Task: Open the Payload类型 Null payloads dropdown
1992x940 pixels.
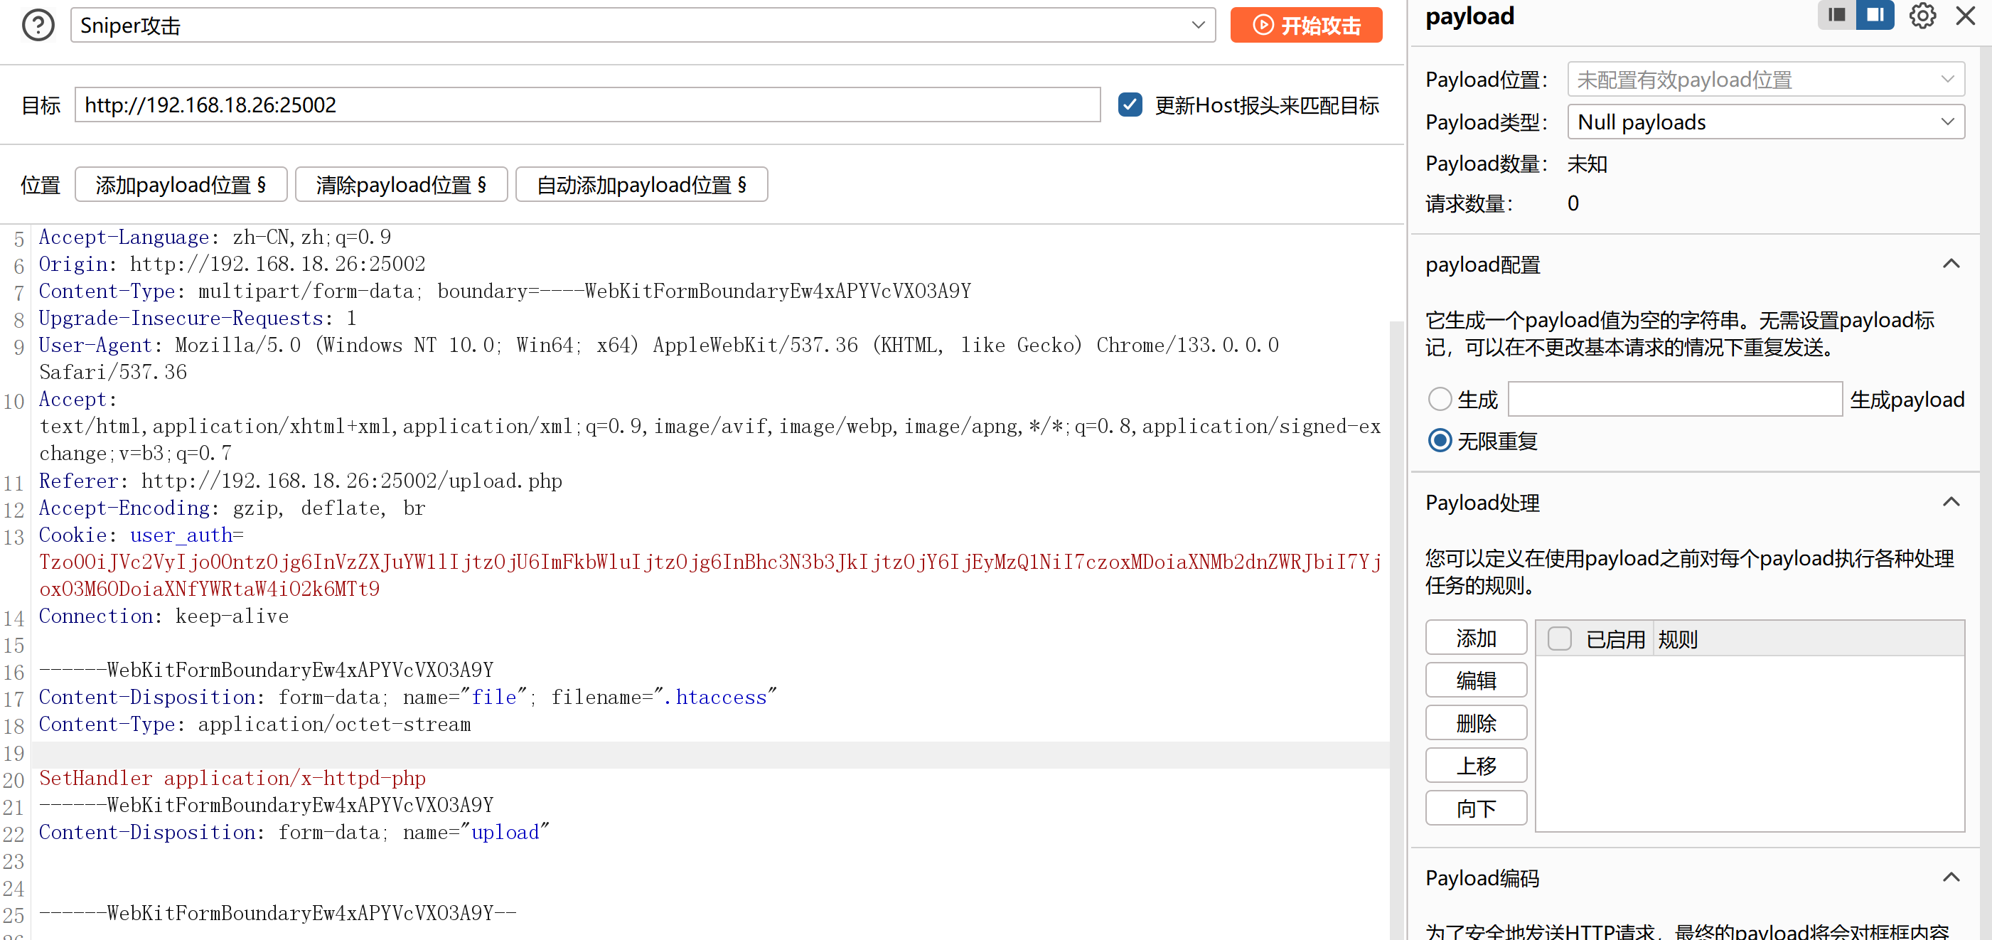Action: click(x=1765, y=122)
